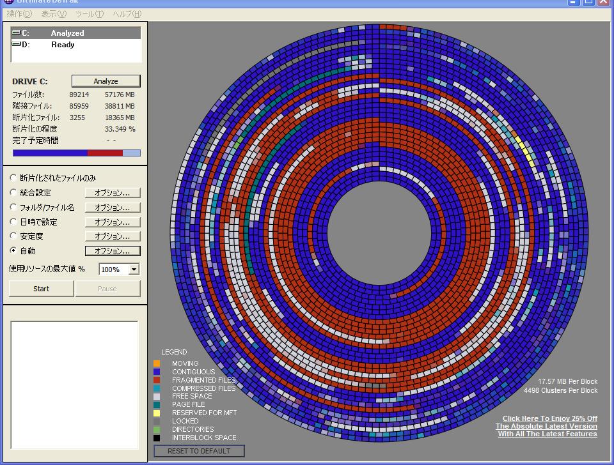Select the 断片化されたファイルのみ radio button
The height and width of the screenshot is (465, 614).
13,178
